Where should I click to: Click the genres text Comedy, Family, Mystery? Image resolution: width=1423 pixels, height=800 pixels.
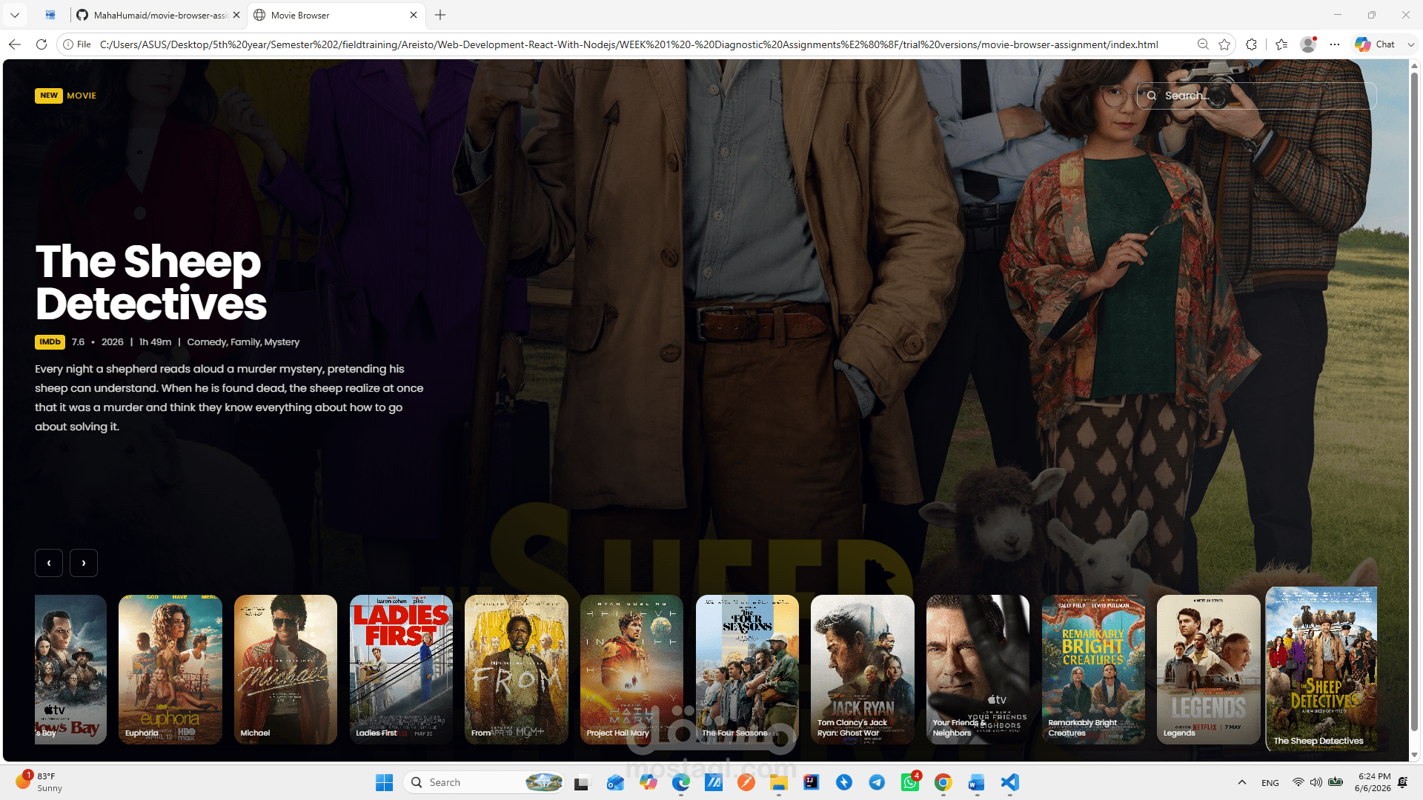(x=243, y=342)
